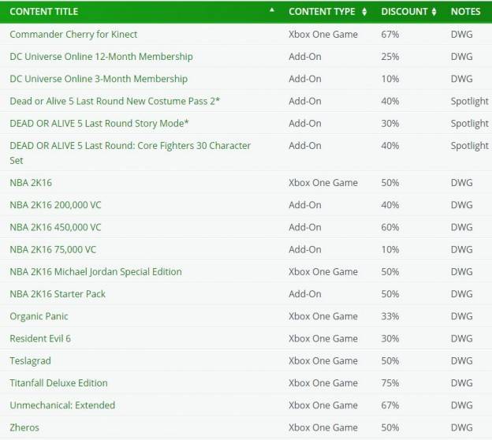
Task: Open the Resident Evil 6 link
Action: (40, 338)
